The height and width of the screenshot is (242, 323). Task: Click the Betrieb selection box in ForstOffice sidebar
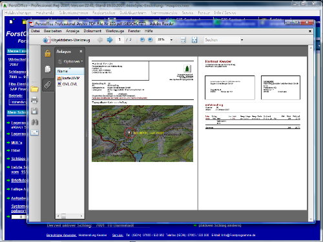point(17,102)
